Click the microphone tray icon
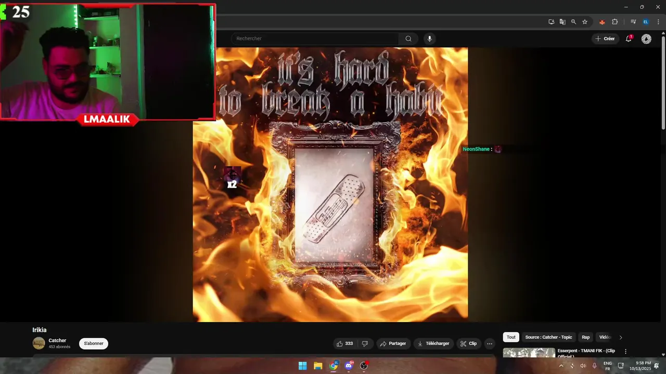 click(x=594, y=366)
